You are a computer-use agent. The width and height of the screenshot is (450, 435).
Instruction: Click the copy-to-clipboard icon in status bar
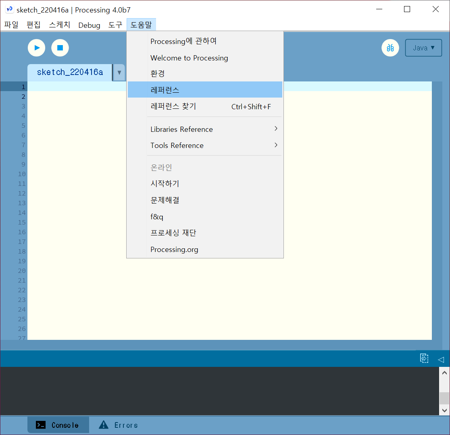pyautogui.click(x=424, y=358)
